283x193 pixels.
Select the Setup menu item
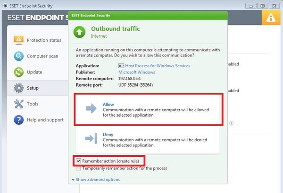tap(38, 88)
